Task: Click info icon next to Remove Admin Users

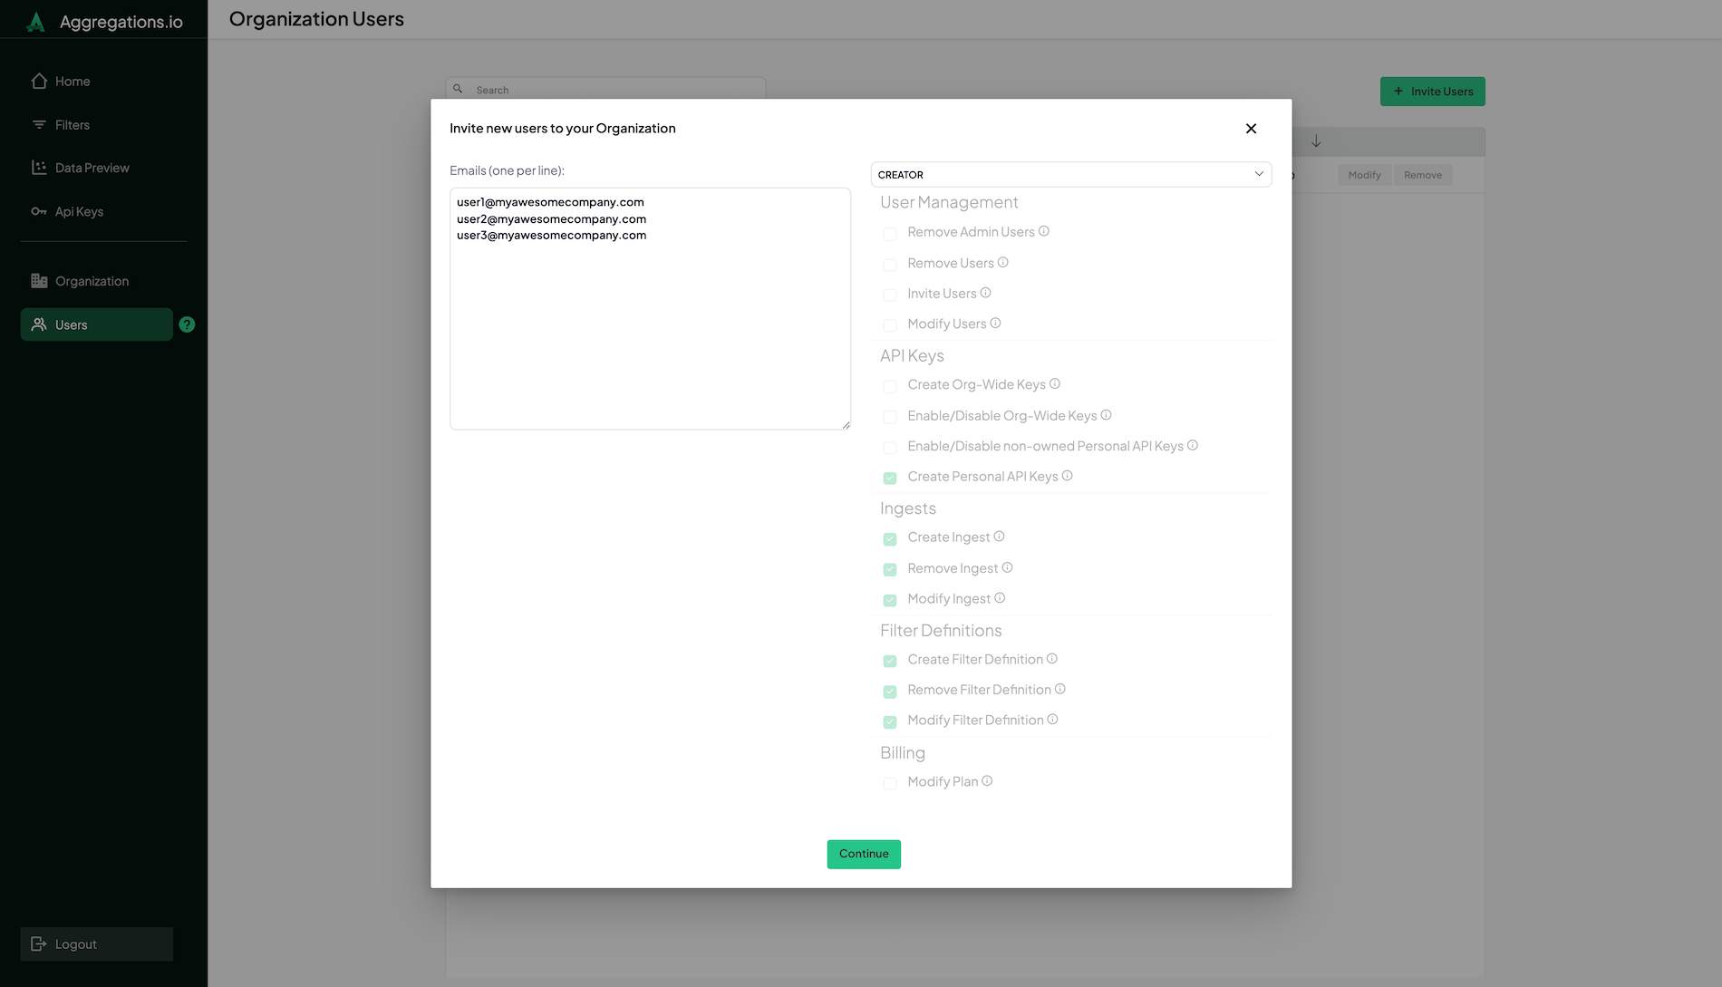Action: click(1044, 231)
